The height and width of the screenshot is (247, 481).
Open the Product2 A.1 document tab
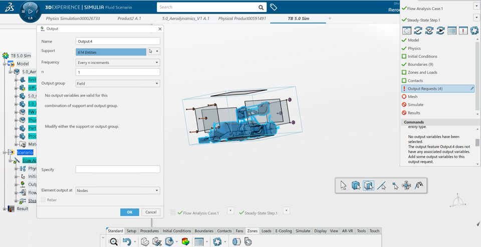[x=129, y=18]
